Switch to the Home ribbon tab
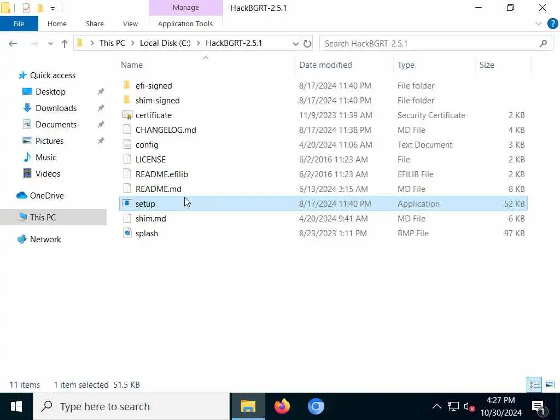Image resolution: width=560 pixels, height=420 pixels. coord(57,24)
